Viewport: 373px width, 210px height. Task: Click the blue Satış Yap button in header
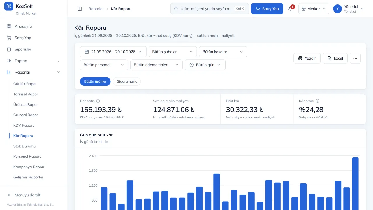pos(267,9)
